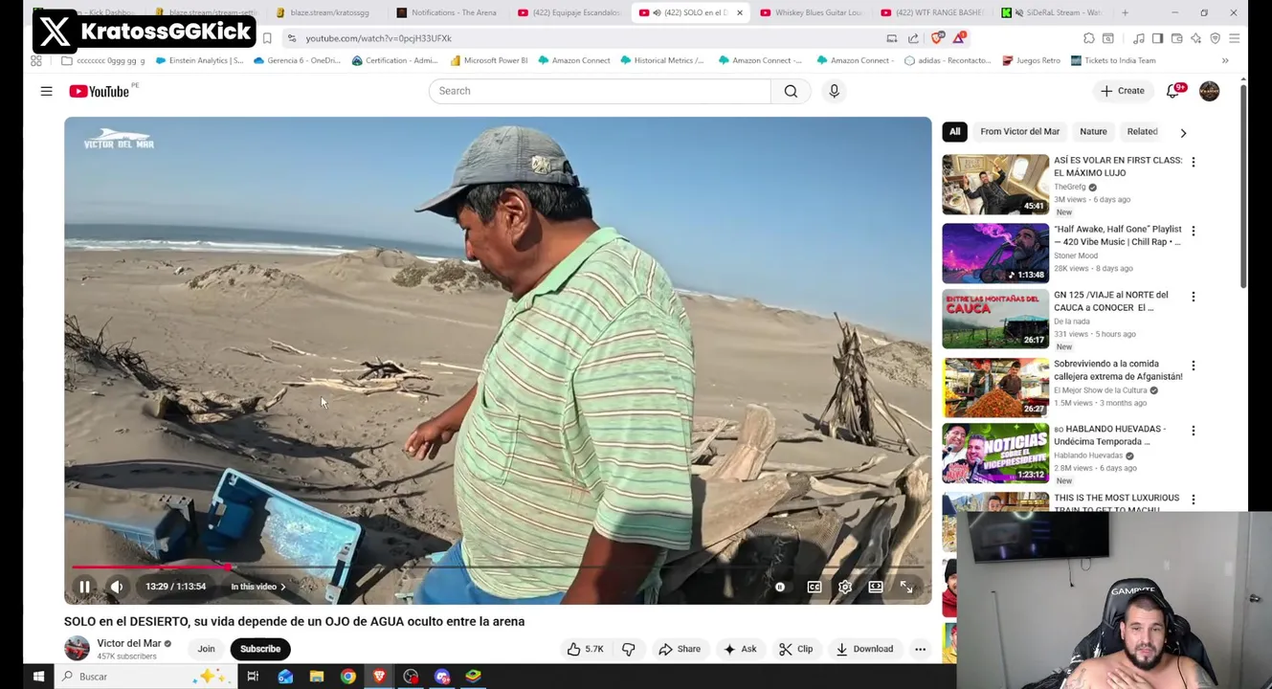Open the browser main hamburger menu

[x=1234, y=38]
